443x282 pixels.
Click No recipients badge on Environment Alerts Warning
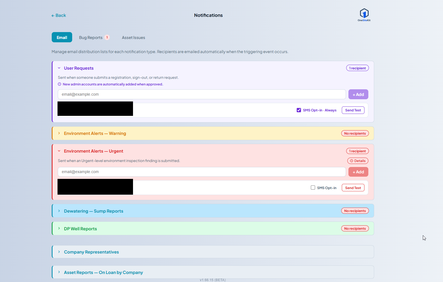[355, 133]
